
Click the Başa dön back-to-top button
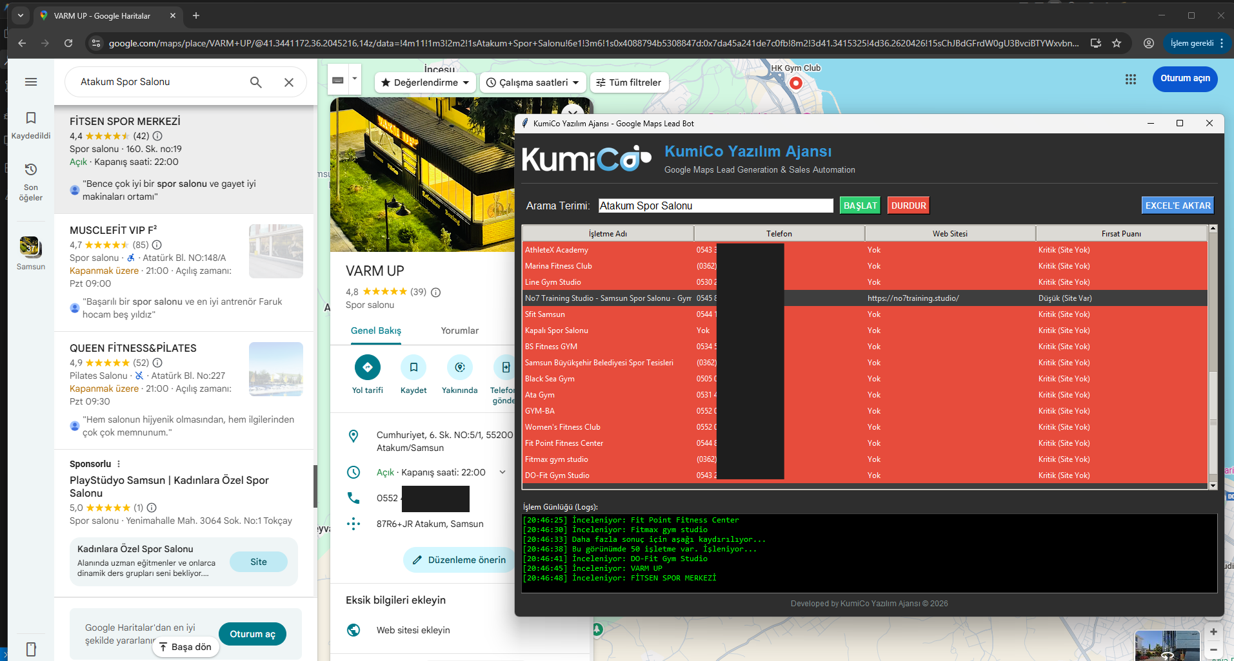(186, 647)
